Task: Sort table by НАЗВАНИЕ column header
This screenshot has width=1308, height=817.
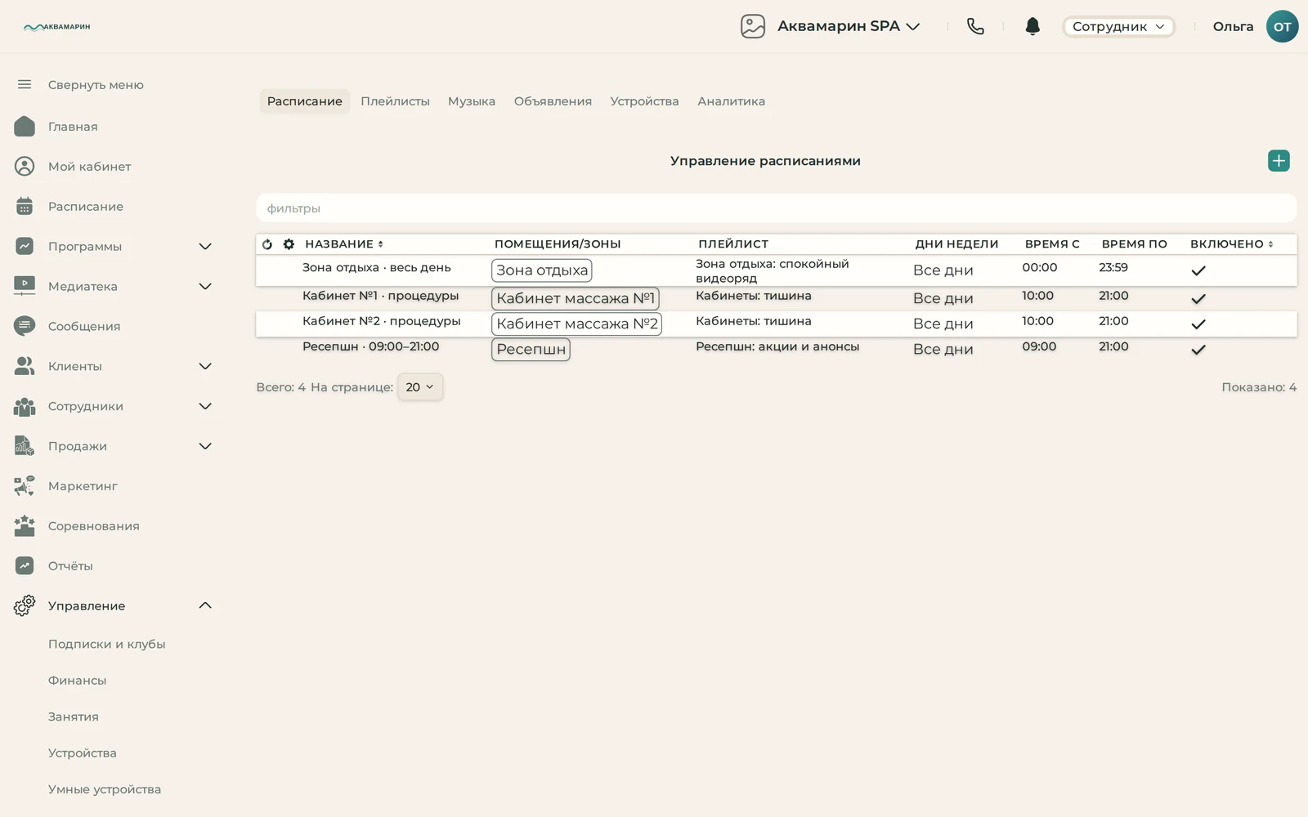Action: point(344,244)
